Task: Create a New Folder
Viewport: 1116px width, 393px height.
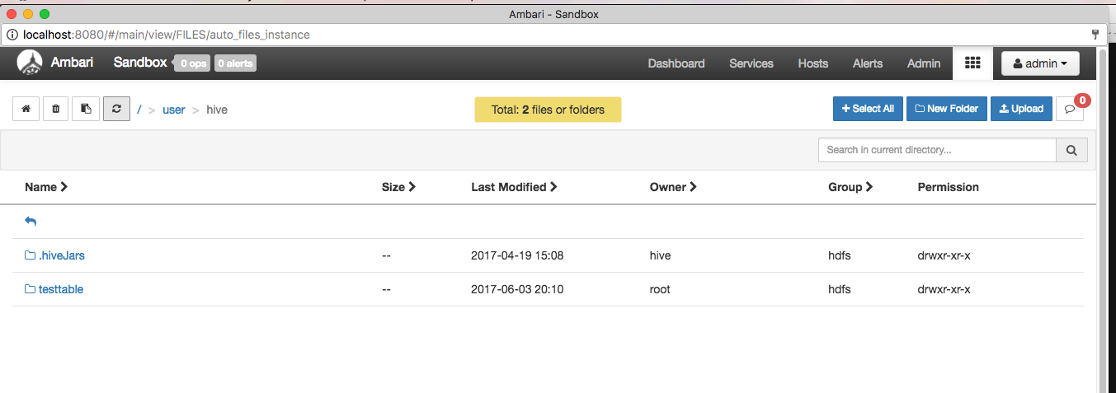Action: pyautogui.click(x=946, y=109)
